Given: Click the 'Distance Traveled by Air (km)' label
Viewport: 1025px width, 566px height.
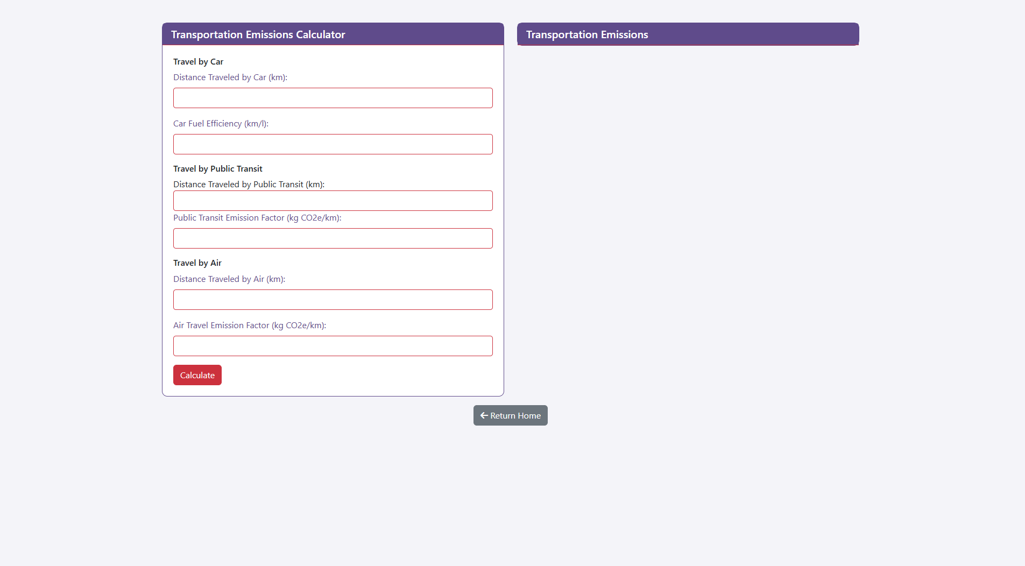Looking at the screenshot, I should (x=229, y=279).
